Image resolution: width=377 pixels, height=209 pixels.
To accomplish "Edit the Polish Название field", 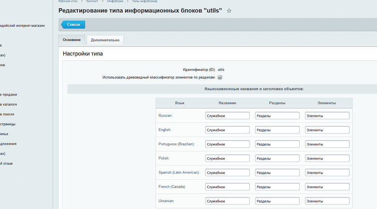I will tap(227, 158).
